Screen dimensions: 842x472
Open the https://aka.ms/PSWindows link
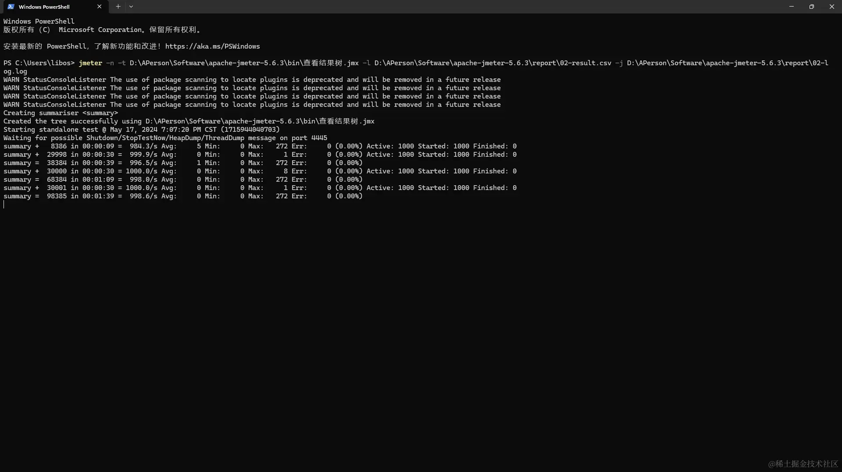point(213,46)
